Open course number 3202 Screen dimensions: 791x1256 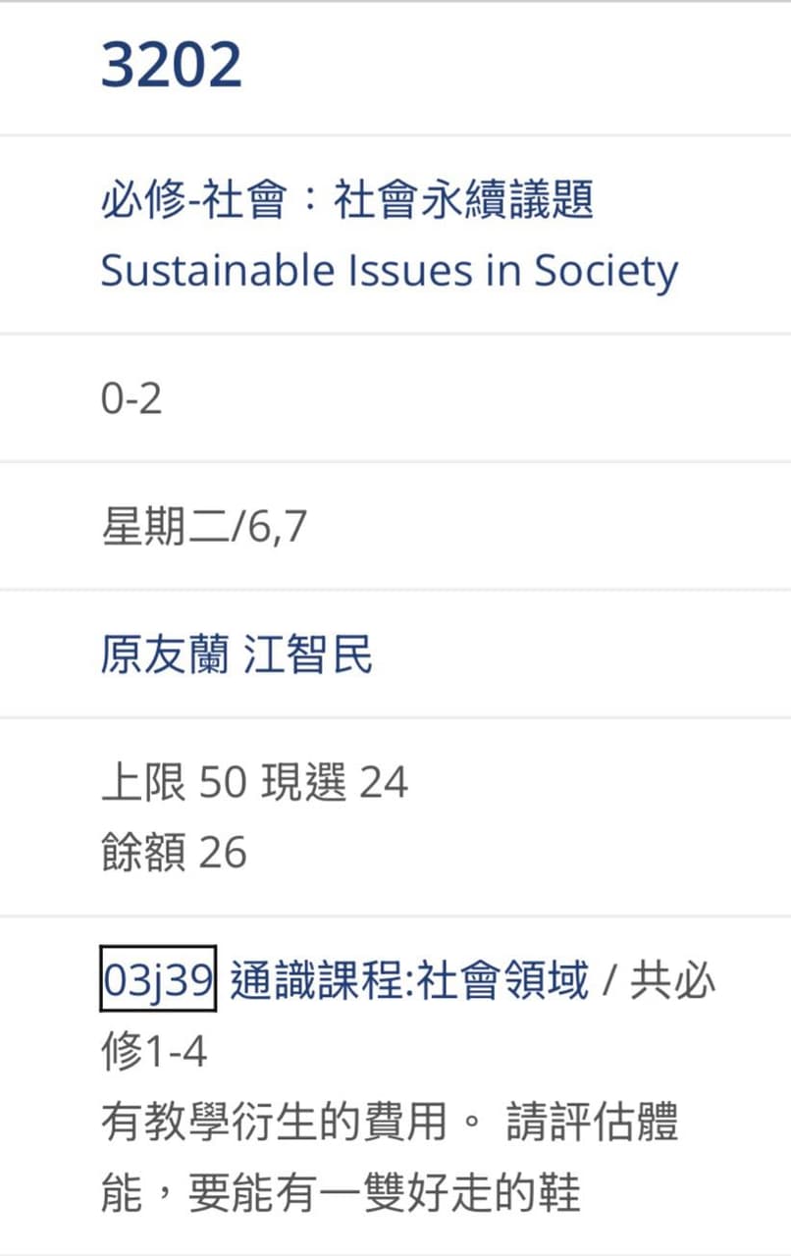click(x=172, y=66)
